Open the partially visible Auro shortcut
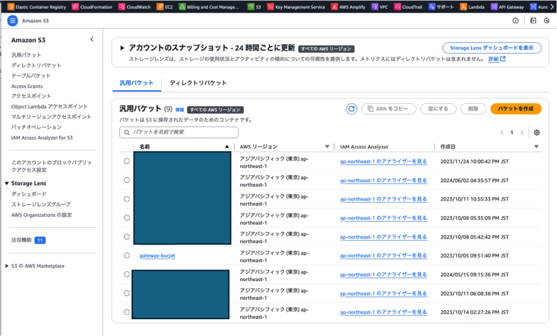Image resolution: width=557 pixels, height=336 pixels. (x=539, y=7)
